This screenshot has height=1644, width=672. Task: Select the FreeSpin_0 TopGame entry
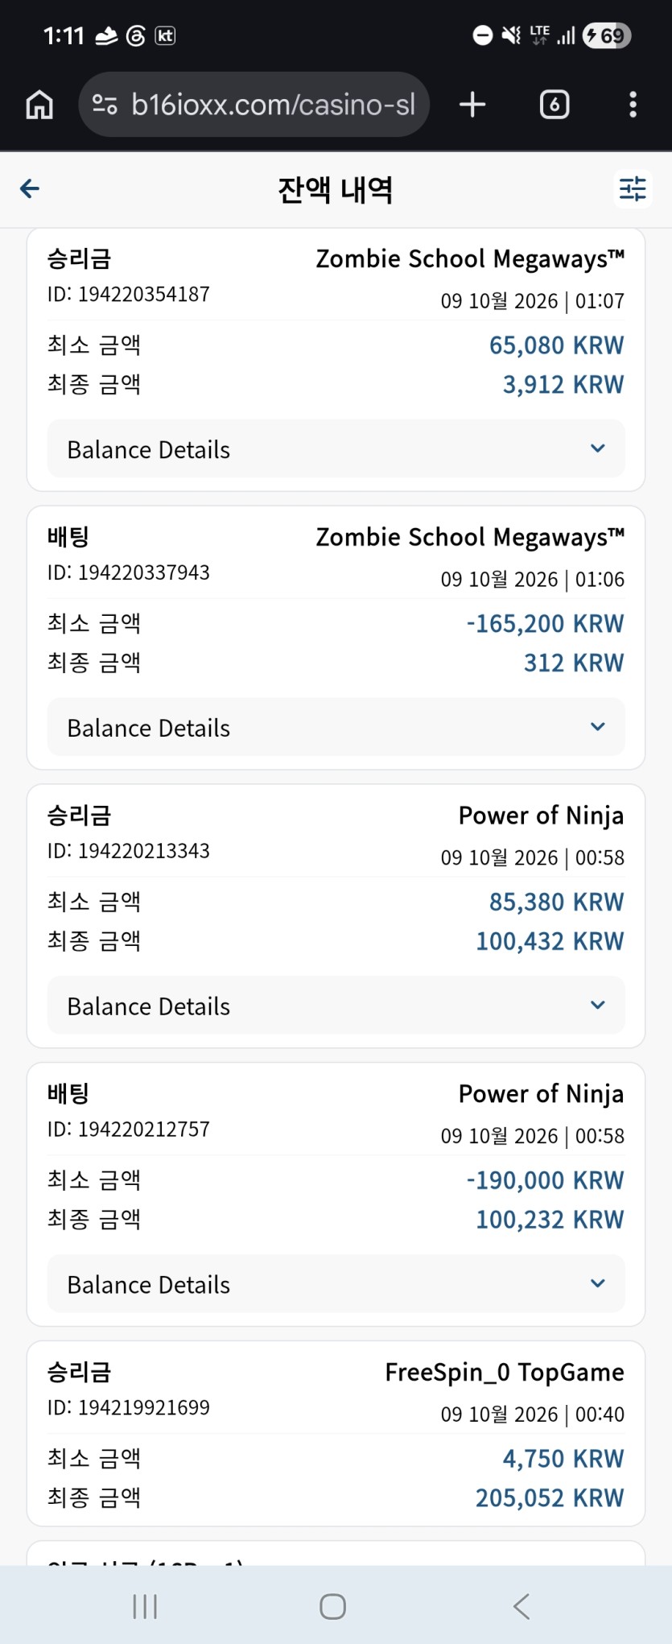coord(505,1372)
